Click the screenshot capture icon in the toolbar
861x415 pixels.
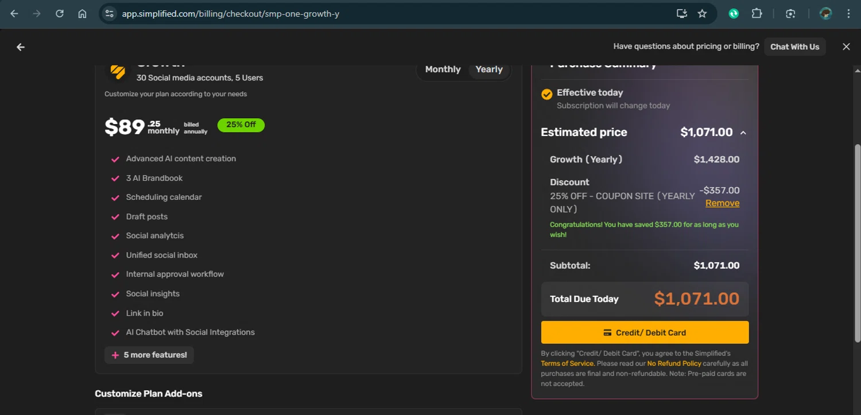click(790, 14)
